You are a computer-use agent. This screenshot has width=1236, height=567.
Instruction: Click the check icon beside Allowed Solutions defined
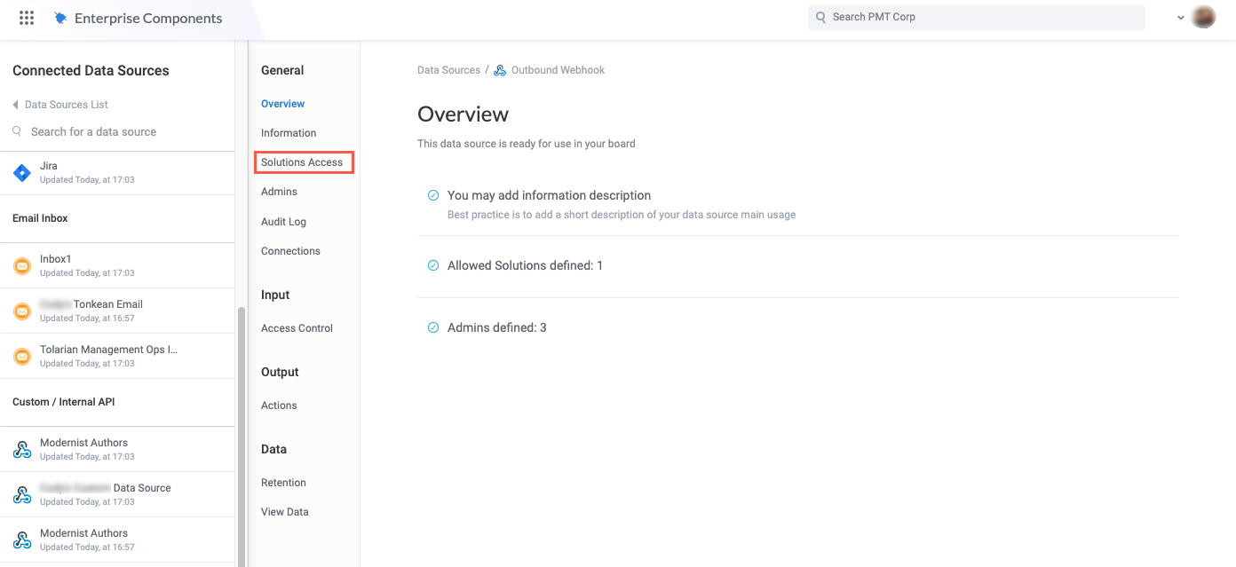tap(432, 264)
